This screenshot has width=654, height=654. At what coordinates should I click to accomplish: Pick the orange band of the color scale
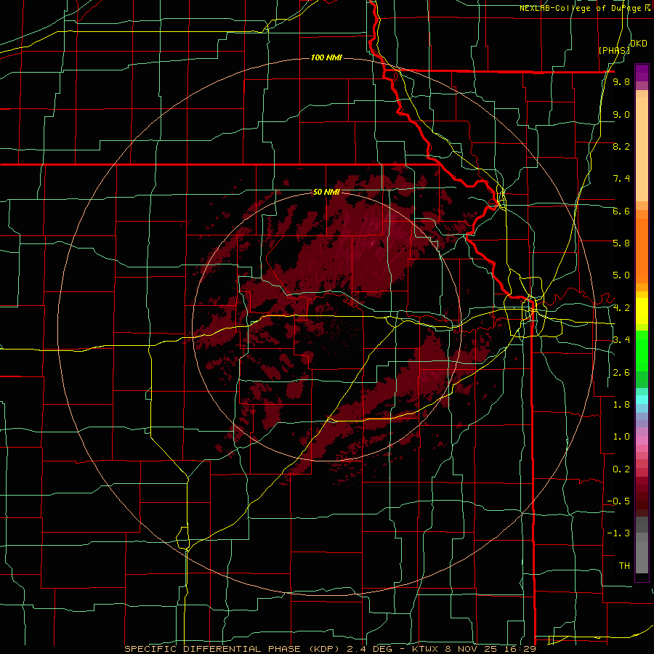(642, 250)
